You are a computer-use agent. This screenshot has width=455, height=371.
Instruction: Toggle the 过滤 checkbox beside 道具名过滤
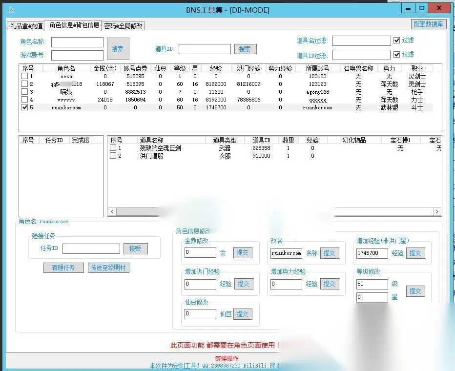(397, 41)
